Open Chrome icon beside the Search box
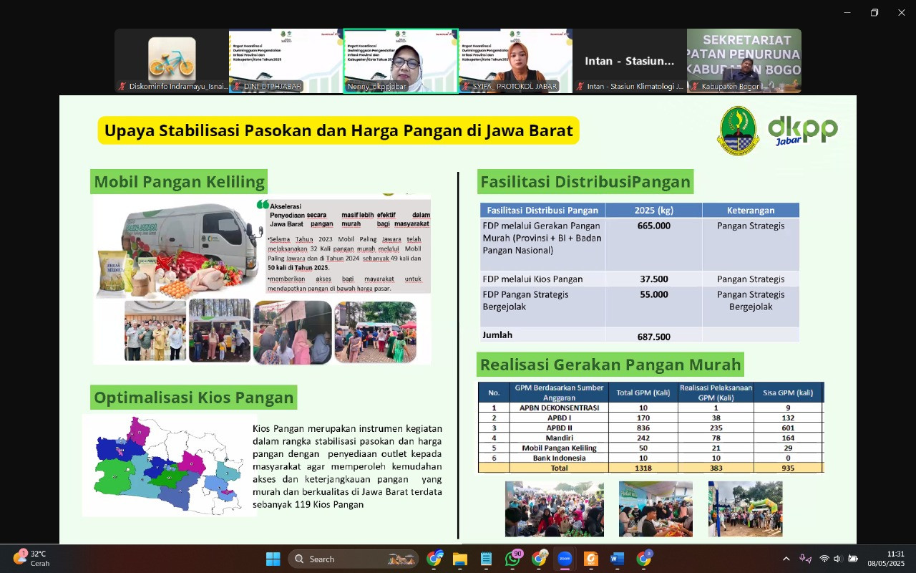This screenshot has height=573, width=916. 434,559
